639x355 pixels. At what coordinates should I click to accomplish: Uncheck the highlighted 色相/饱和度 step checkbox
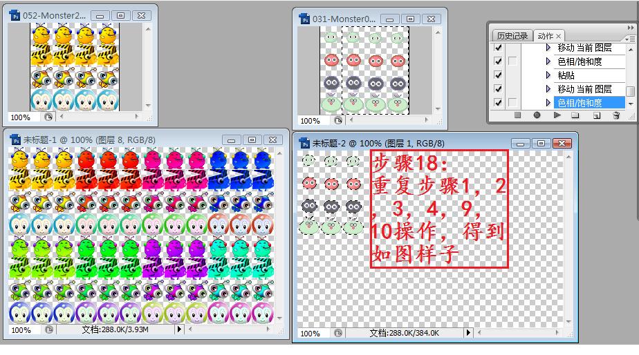(x=498, y=102)
